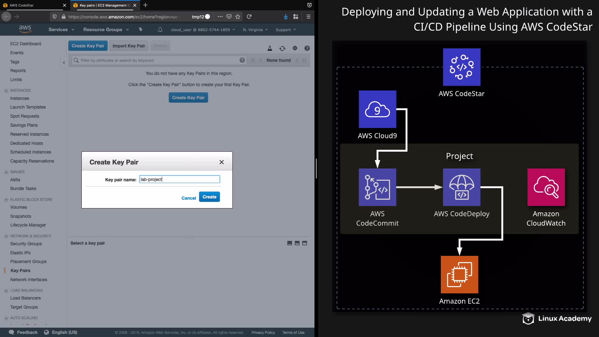The image size is (599, 337).
Task: Close the Create Key Pair dialog
Action: [x=222, y=162]
